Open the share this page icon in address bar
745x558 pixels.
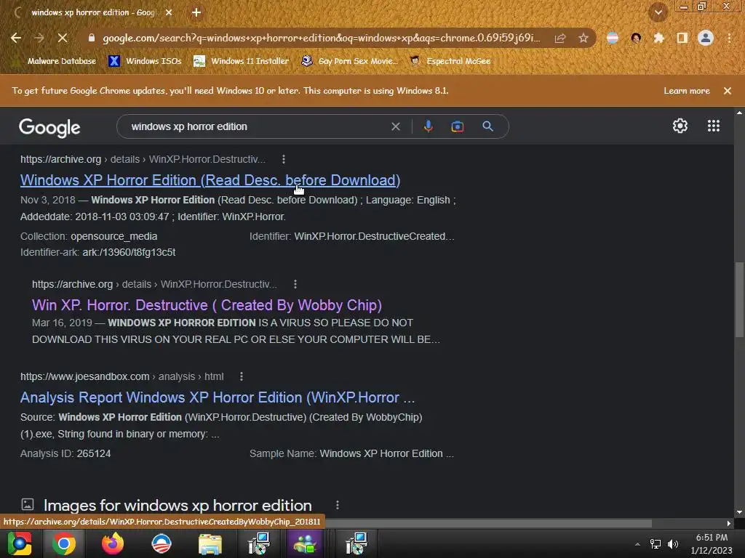point(560,38)
